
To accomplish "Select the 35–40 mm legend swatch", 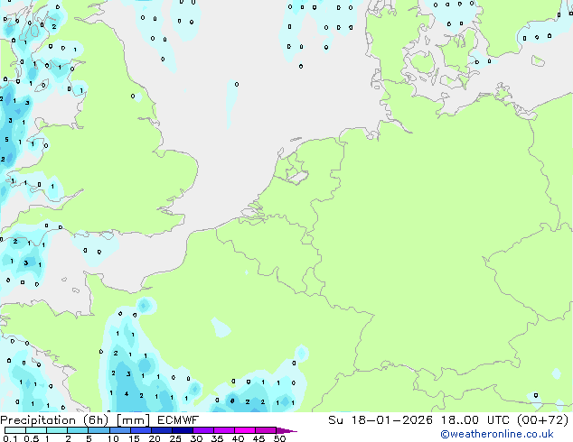I will coord(224,430).
